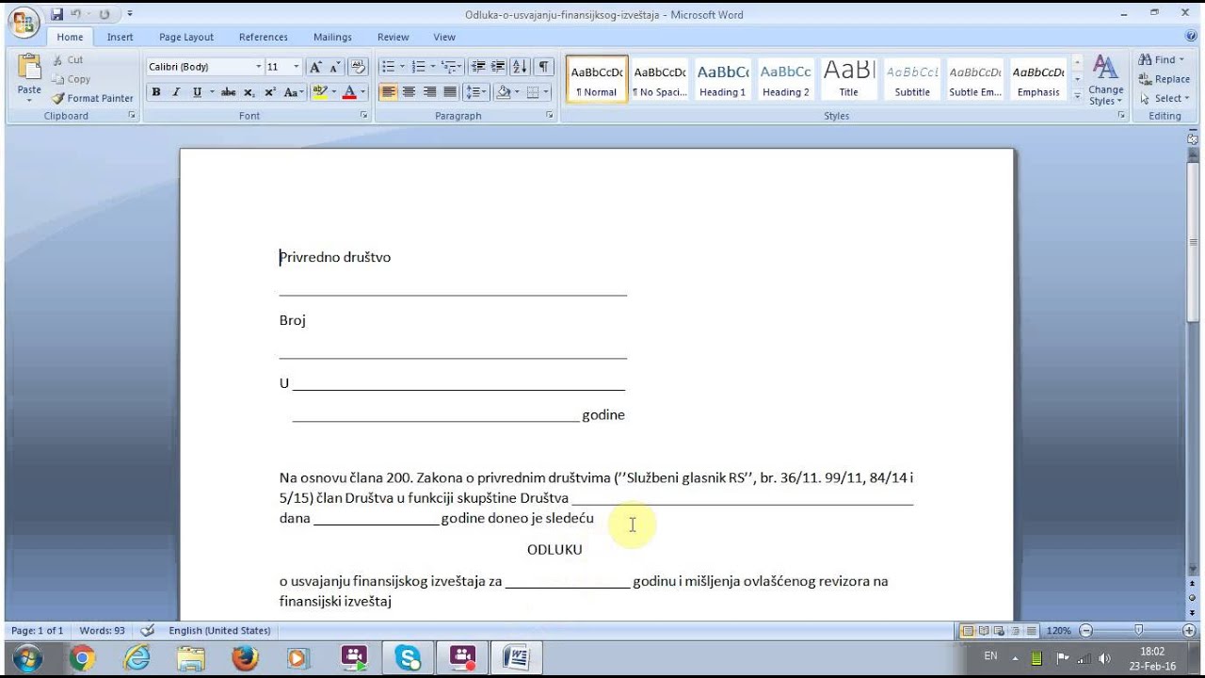This screenshot has width=1205, height=678.
Task: Click the zoom slider handle
Action: 1138,630
